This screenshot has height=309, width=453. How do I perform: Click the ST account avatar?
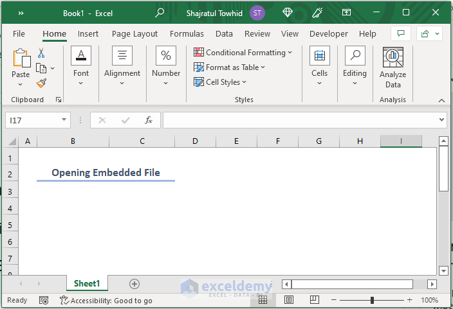(257, 13)
